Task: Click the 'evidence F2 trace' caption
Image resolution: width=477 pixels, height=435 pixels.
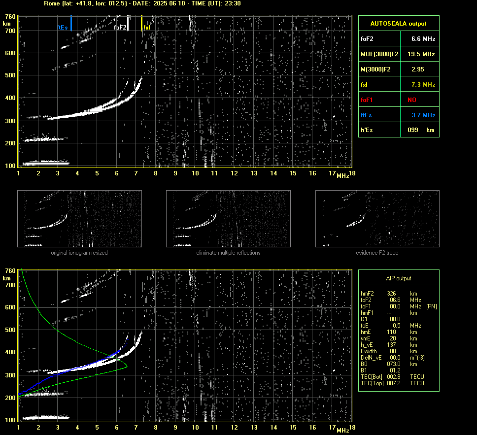Action: pyautogui.click(x=377, y=253)
